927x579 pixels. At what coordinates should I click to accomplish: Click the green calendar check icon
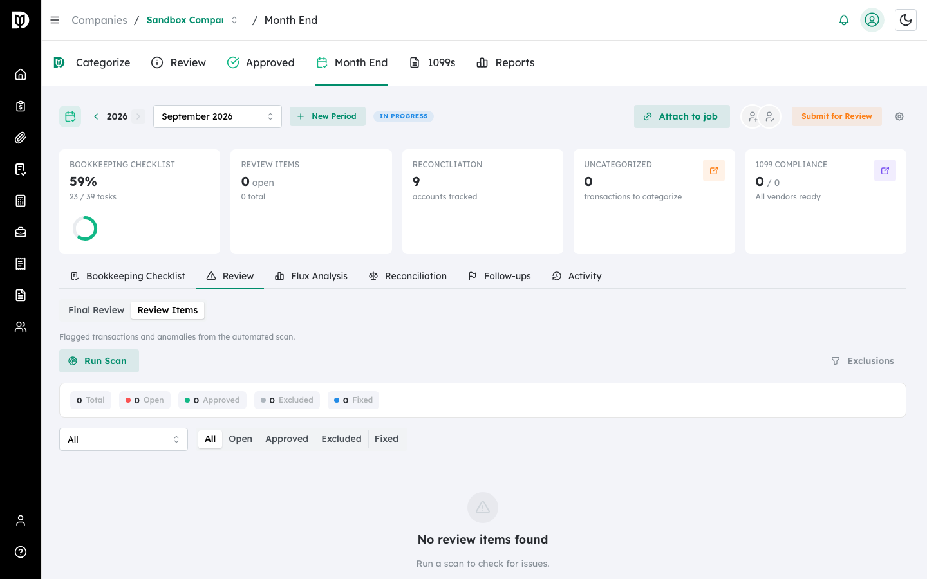(70, 116)
